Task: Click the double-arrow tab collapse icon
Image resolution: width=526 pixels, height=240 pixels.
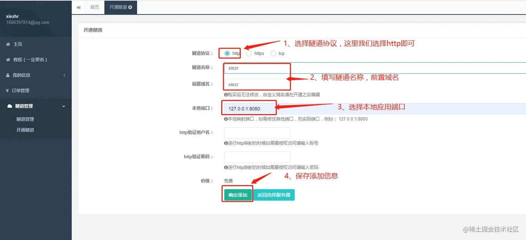Action: click(x=78, y=7)
